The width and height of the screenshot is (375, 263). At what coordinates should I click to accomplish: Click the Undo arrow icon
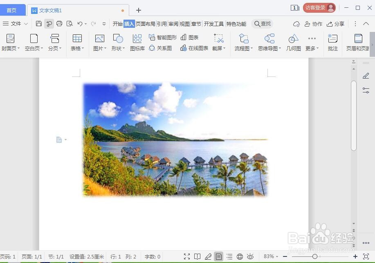coord(80,24)
